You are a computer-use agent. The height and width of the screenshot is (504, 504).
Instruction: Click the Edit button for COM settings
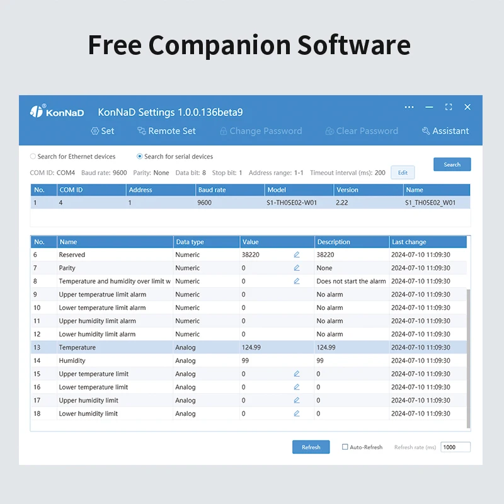403,173
